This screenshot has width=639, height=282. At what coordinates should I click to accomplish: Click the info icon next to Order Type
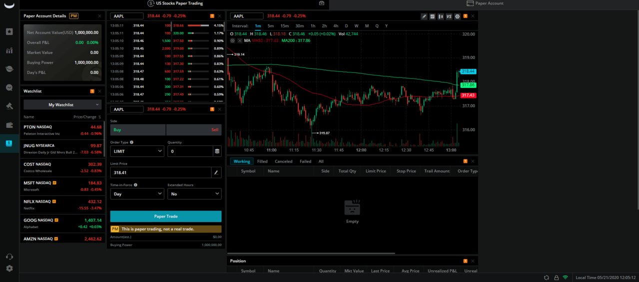point(131,142)
